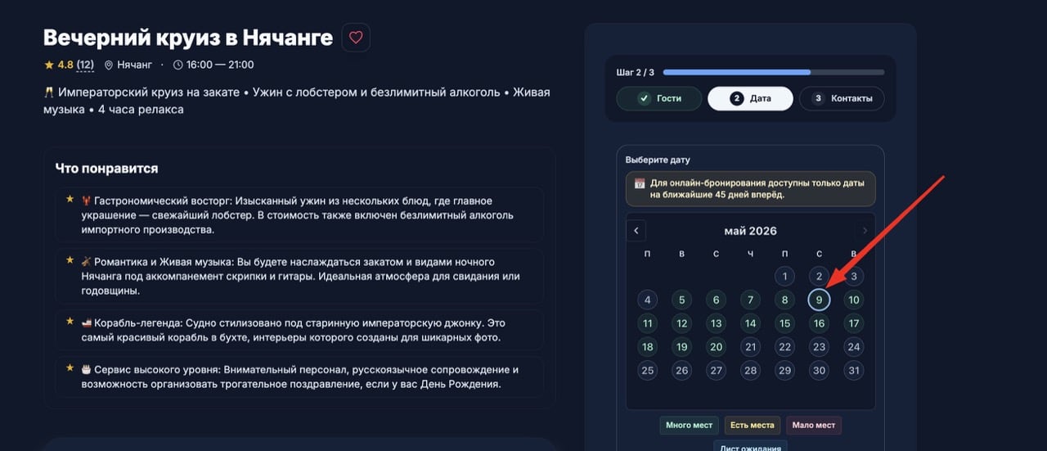This screenshot has height=451, width=1047.
Task: Go to next month in calendar
Action: (865, 231)
